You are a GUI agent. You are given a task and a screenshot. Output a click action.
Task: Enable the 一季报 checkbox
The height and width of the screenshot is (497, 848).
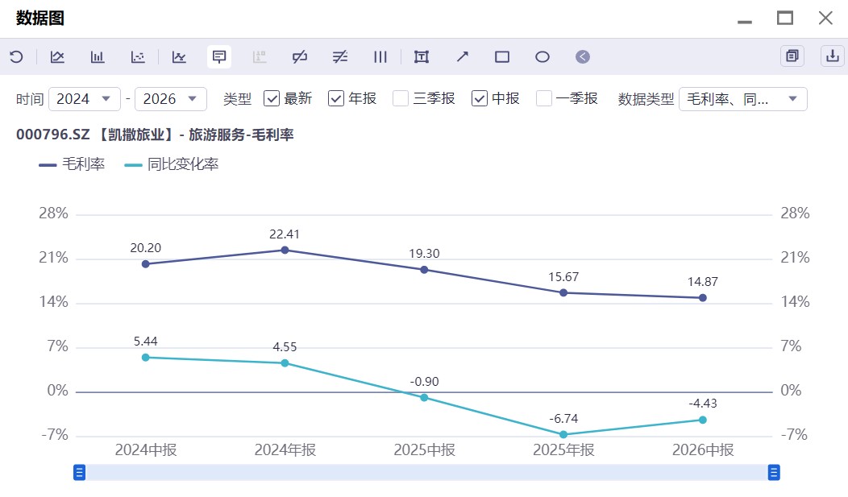[x=543, y=98]
